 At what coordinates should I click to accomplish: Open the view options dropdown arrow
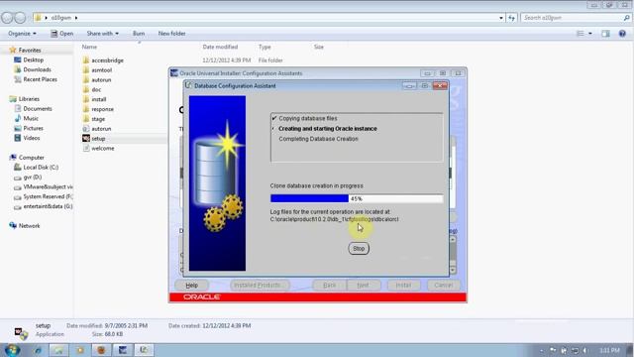[590, 34]
